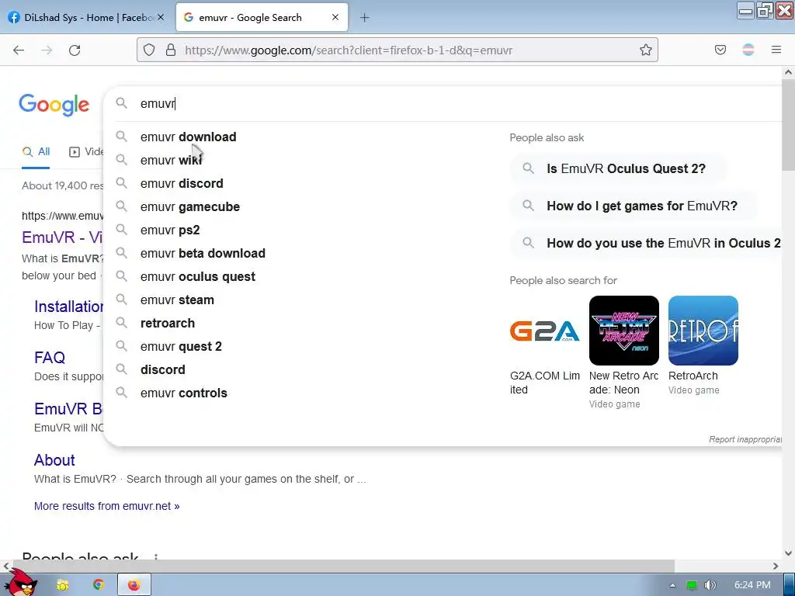Select the All results tab
The image size is (795, 596).
coord(36,151)
